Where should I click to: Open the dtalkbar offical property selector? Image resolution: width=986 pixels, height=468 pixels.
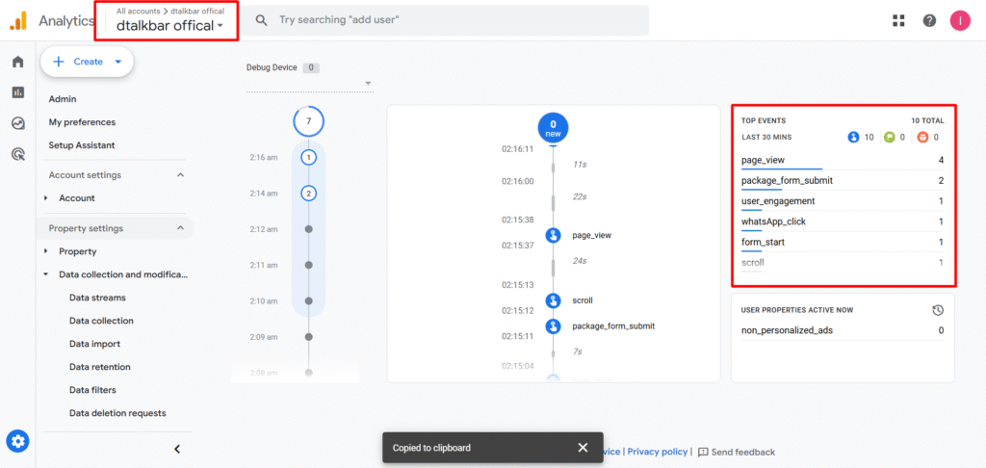coord(169,25)
